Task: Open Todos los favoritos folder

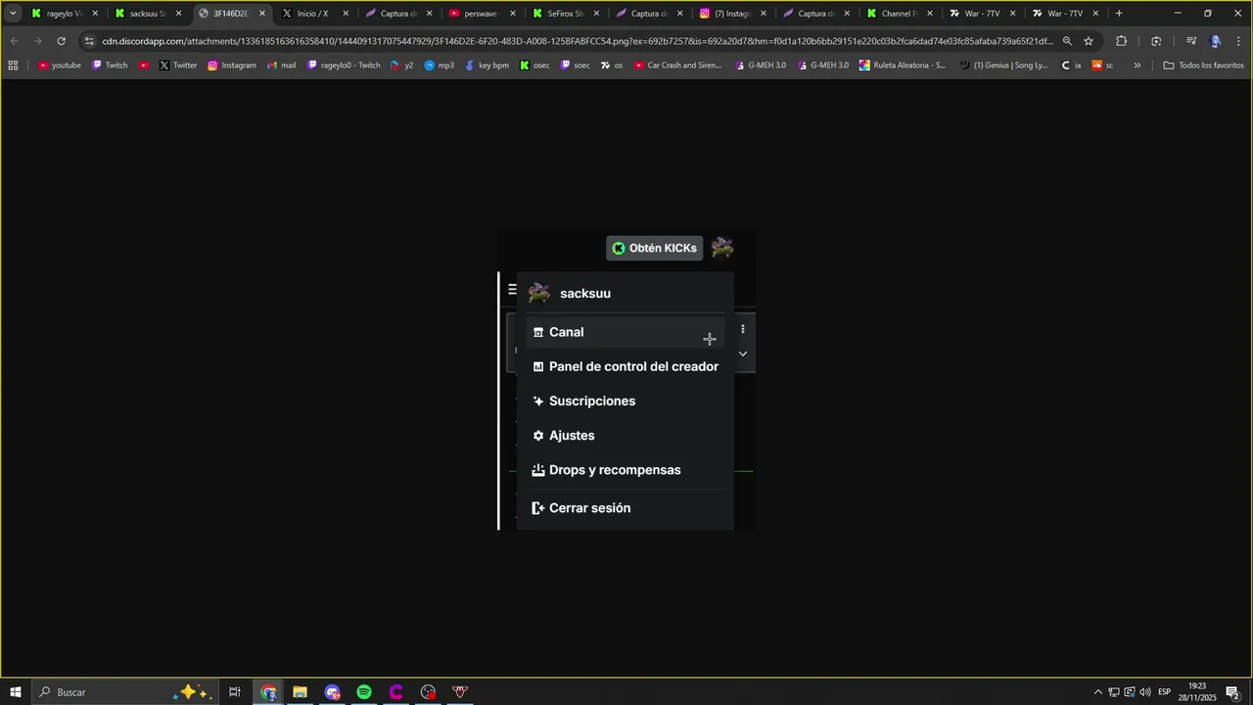Action: coord(1204,66)
